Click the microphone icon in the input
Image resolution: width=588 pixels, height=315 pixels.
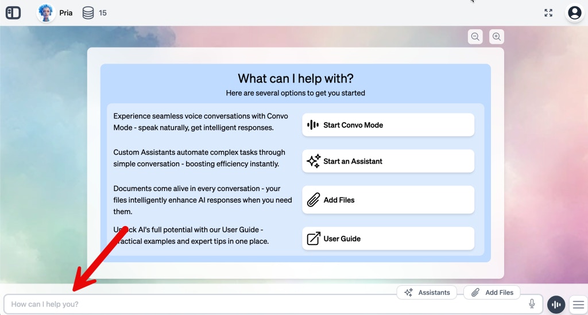[x=532, y=304]
